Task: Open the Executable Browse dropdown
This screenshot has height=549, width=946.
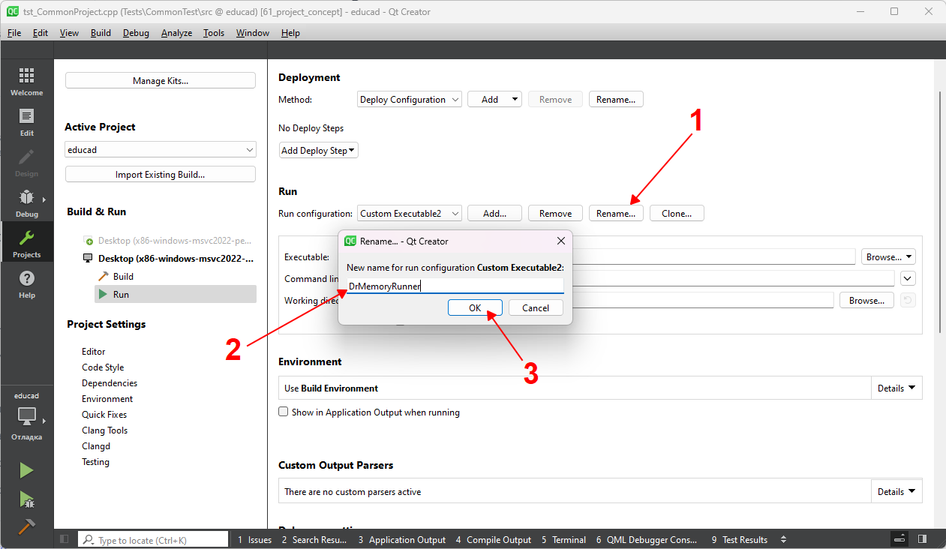Action: [x=888, y=256]
